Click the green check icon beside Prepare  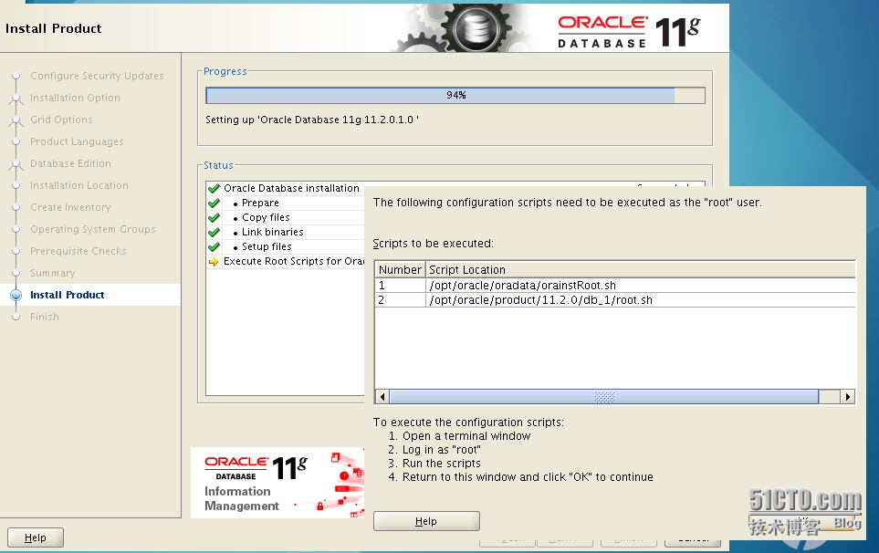(214, 203)
